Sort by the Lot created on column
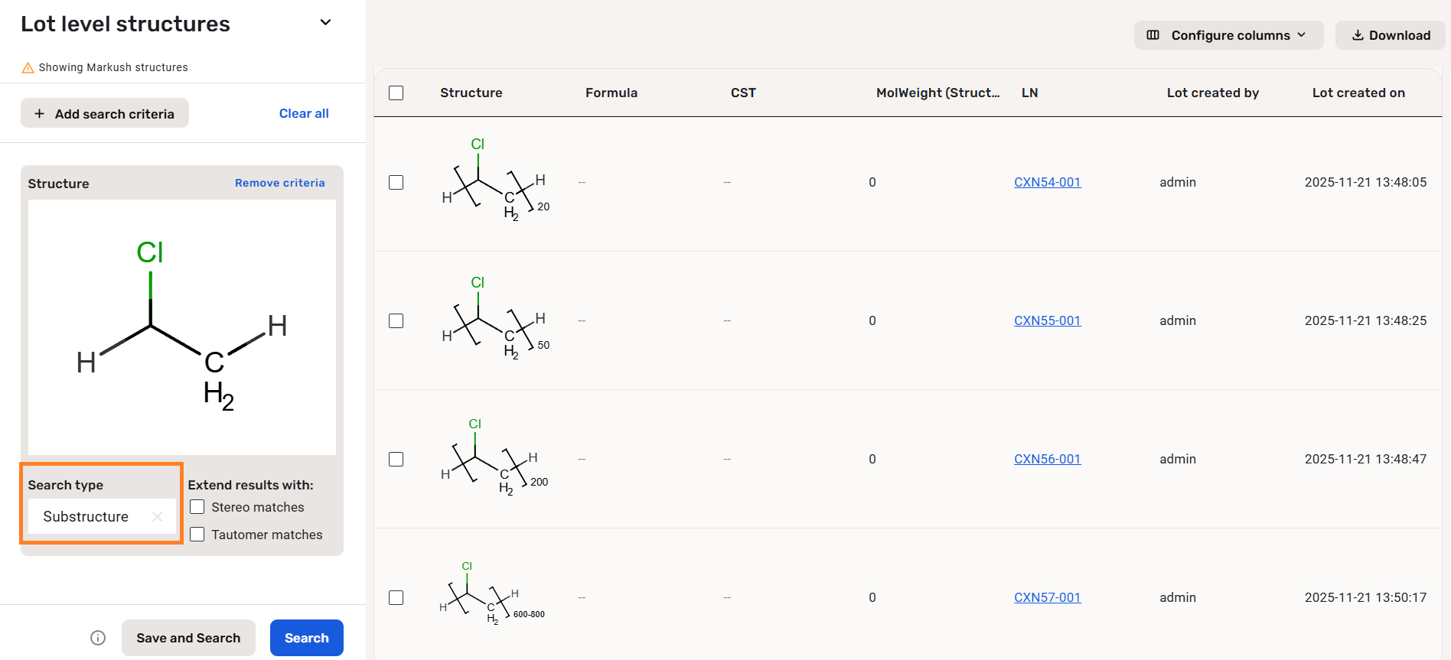 (x=1358, y=93)
